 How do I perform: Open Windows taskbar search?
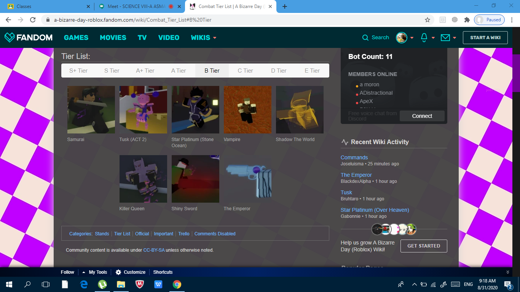[x=27, y=284]
